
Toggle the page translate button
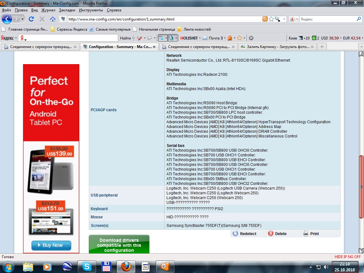pos(171,38)
